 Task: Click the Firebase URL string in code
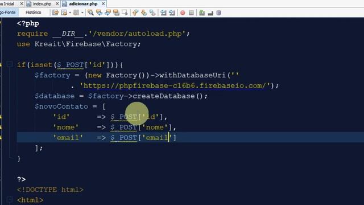(175, 85)
